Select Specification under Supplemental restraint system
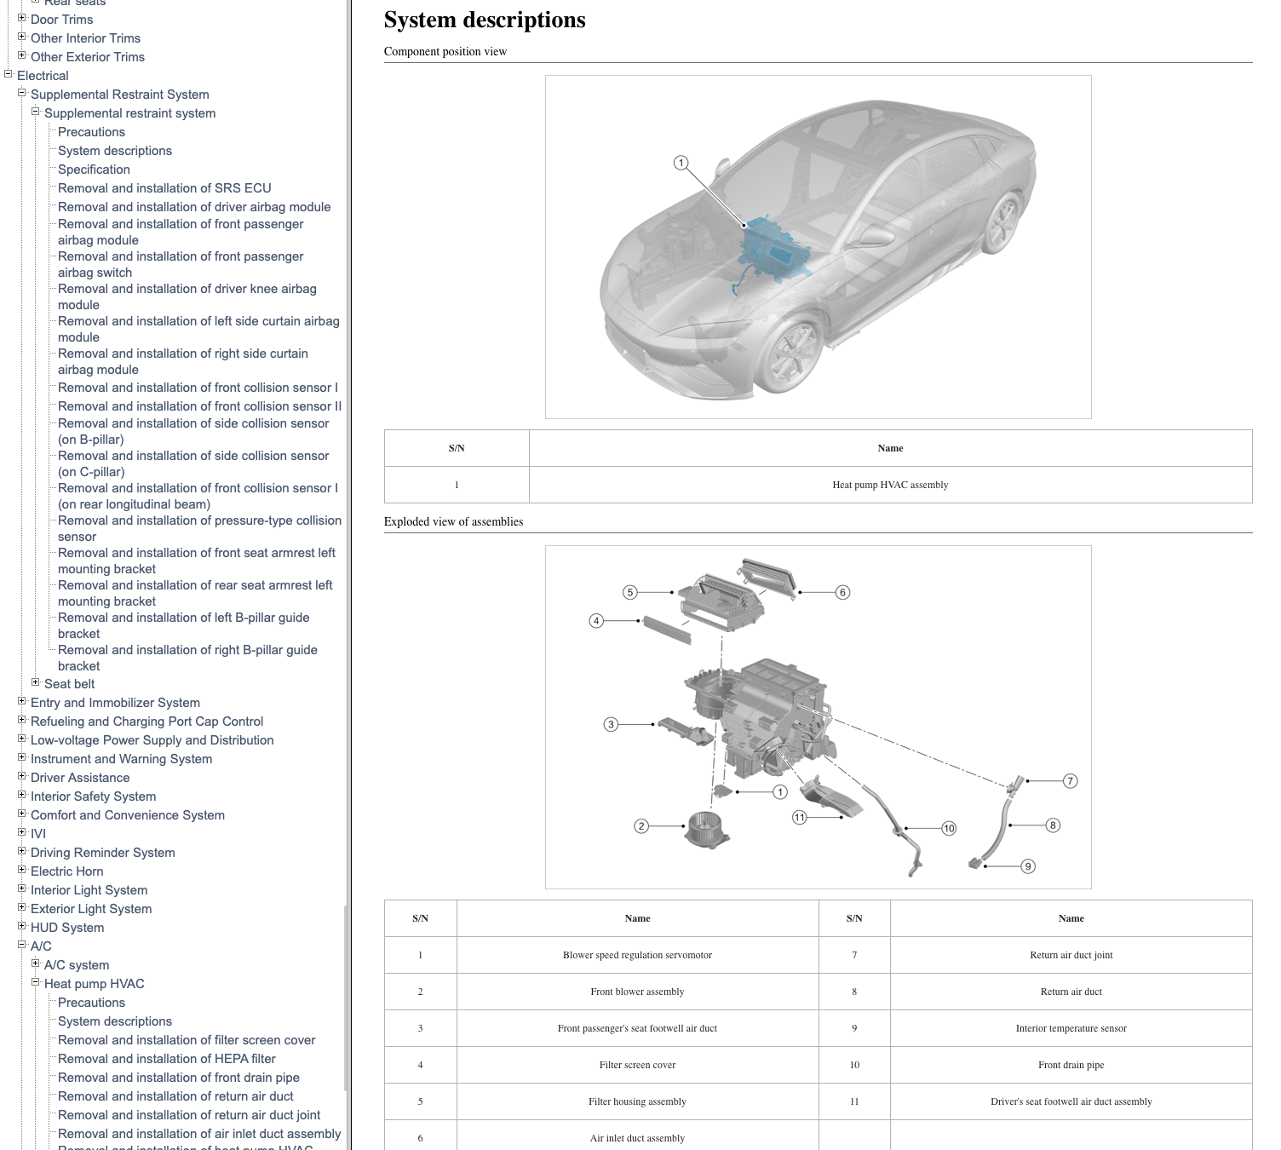The height and width of the screenshot is (1150, 1281). coord(94,170)
